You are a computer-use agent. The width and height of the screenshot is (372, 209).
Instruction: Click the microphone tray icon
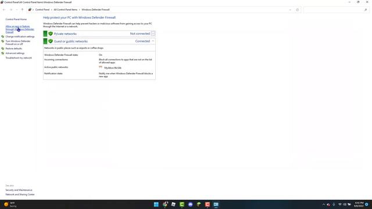click(x=334, y=204)
